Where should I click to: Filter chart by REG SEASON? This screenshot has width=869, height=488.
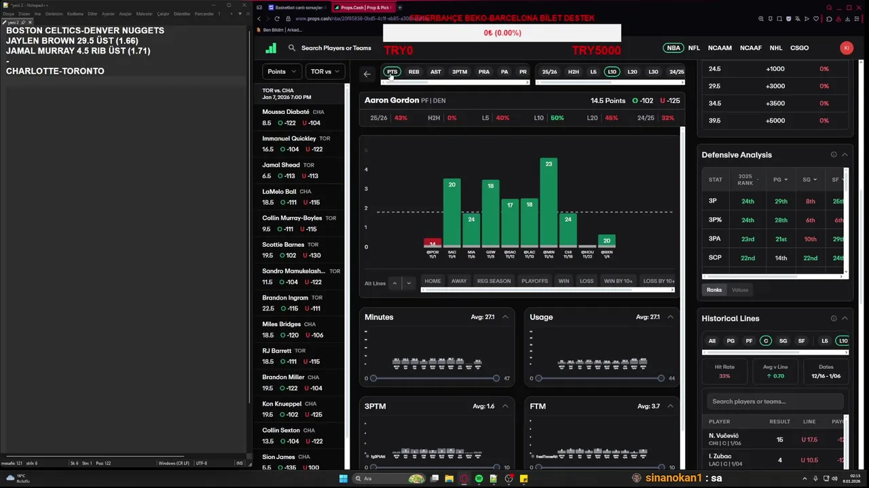tap(494, 281)
